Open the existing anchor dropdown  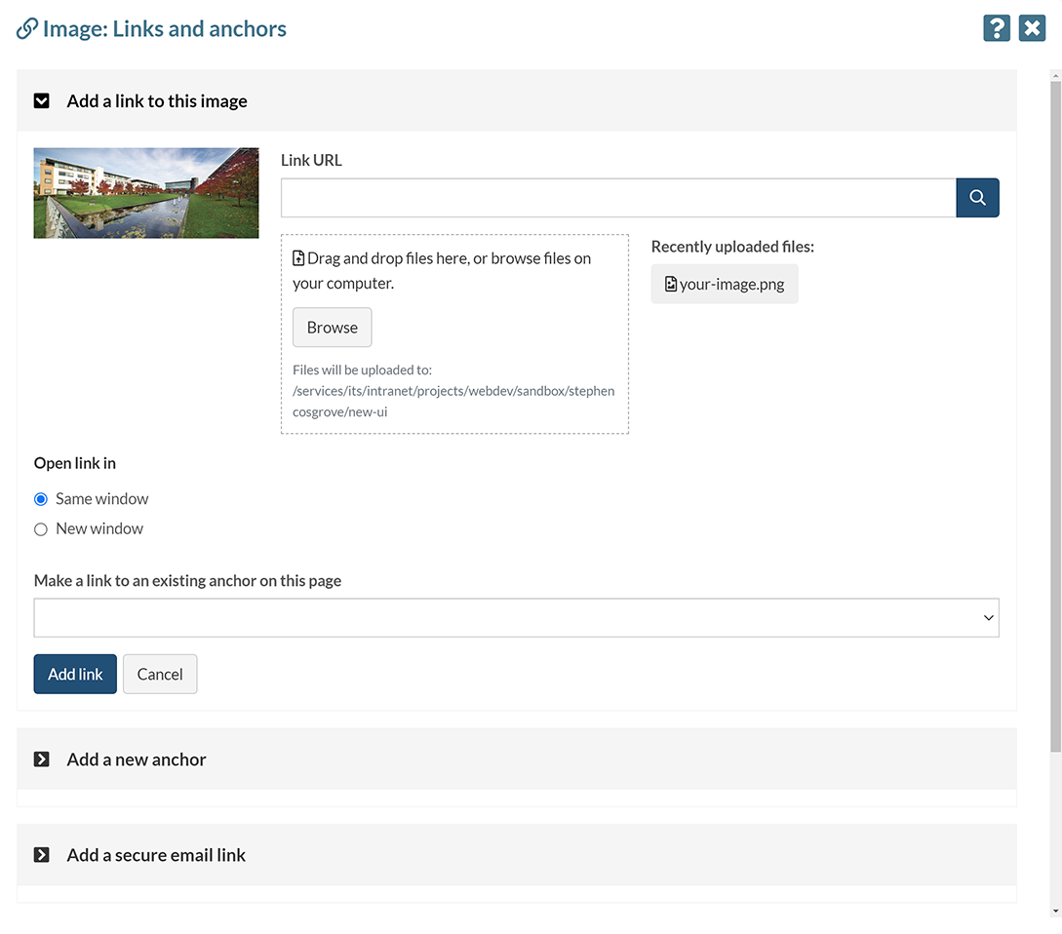pos(516,618)
